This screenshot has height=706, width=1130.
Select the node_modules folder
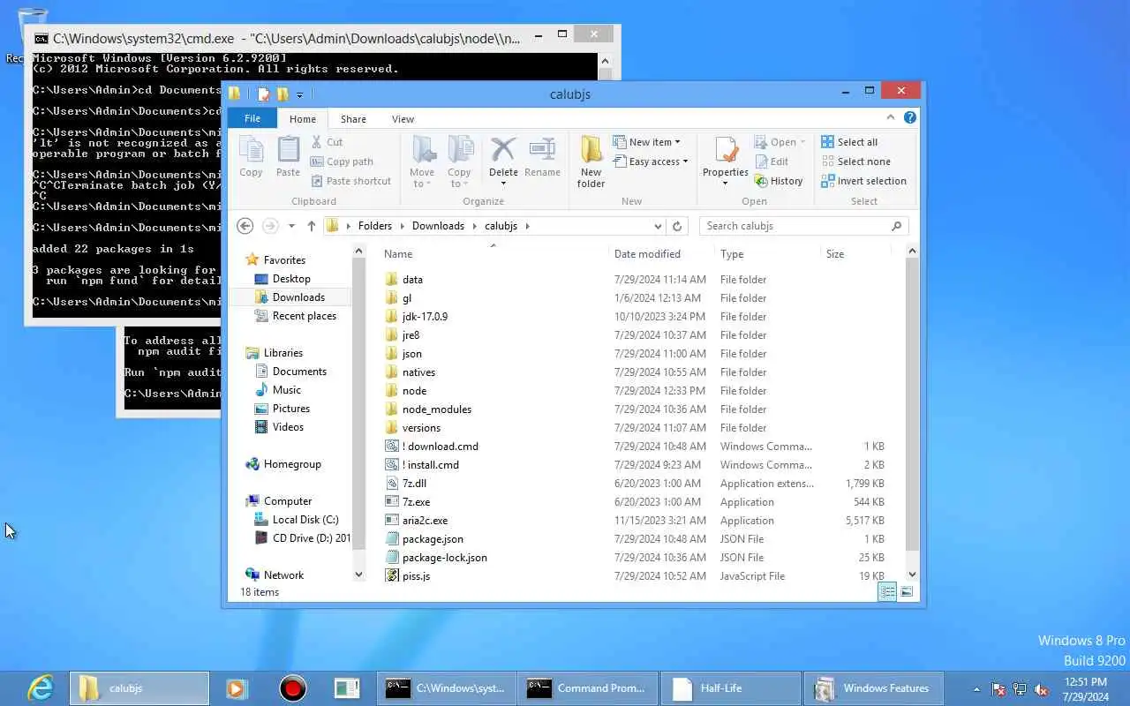tap(437, 409)
